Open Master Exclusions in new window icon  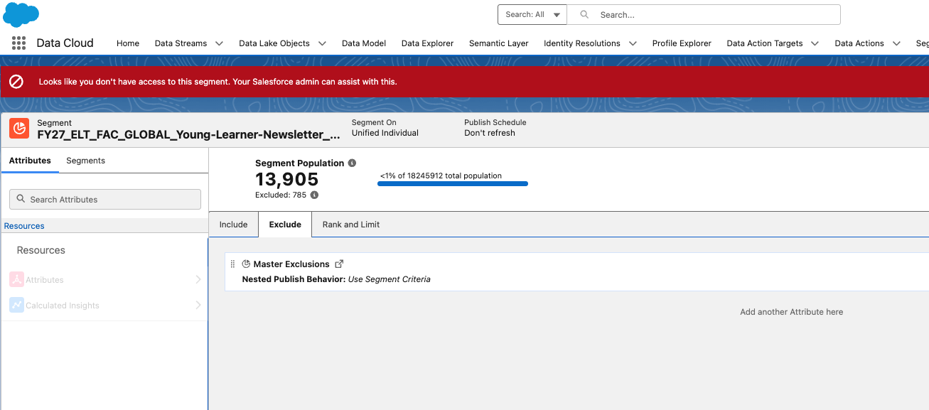pyautogui.click(x=339, y=264)
